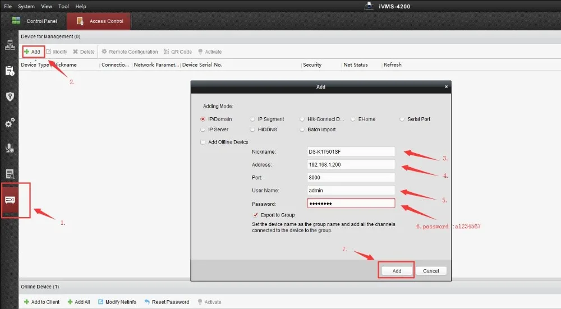Click Activate in Online Device toolbar
This screenshot has width=561, height=309.
pyautogui.click(x=210, y=302)
